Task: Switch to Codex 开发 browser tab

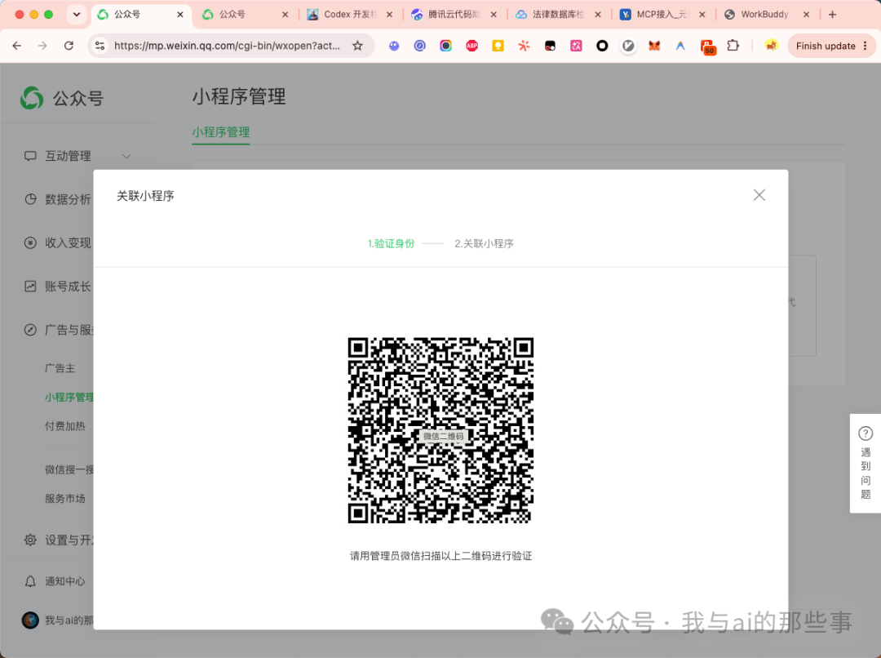Action: (349, 14)
